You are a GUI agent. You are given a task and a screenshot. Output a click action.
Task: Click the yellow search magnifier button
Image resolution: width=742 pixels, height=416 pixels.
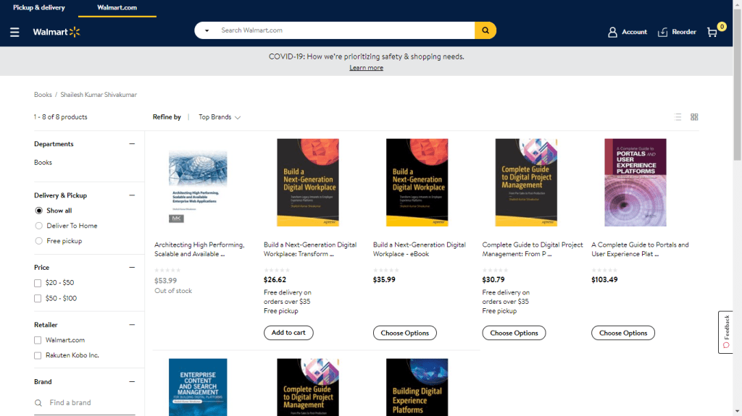click(485, 30)
